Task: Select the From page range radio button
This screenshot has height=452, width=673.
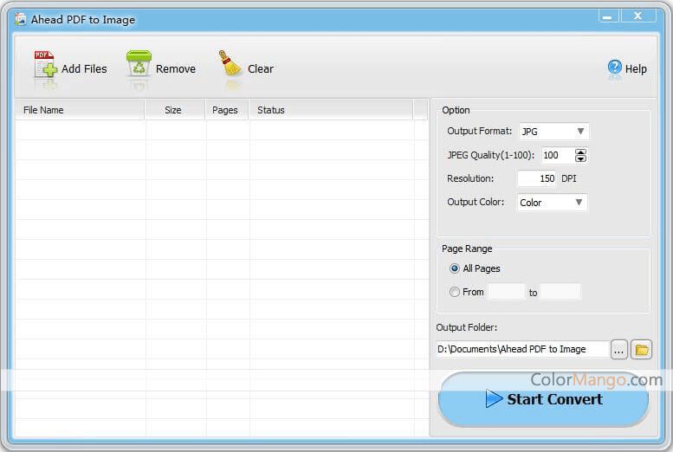Action: click(x=455, y=292)
